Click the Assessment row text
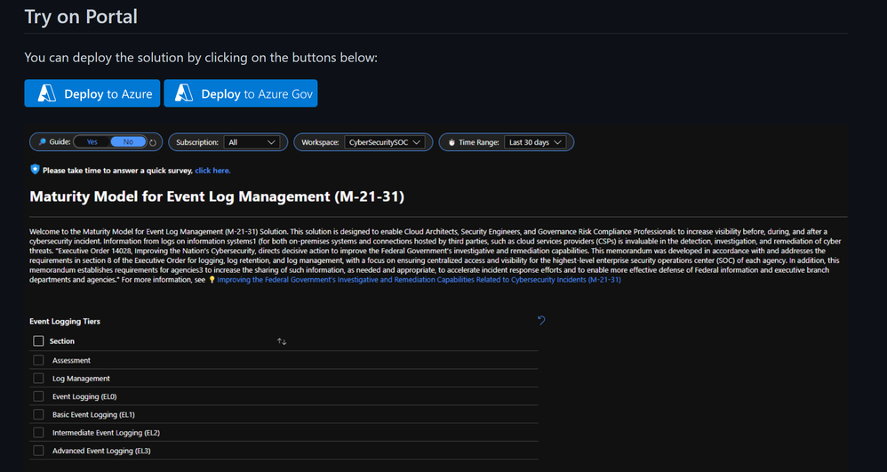 click(x=71, y=361)
